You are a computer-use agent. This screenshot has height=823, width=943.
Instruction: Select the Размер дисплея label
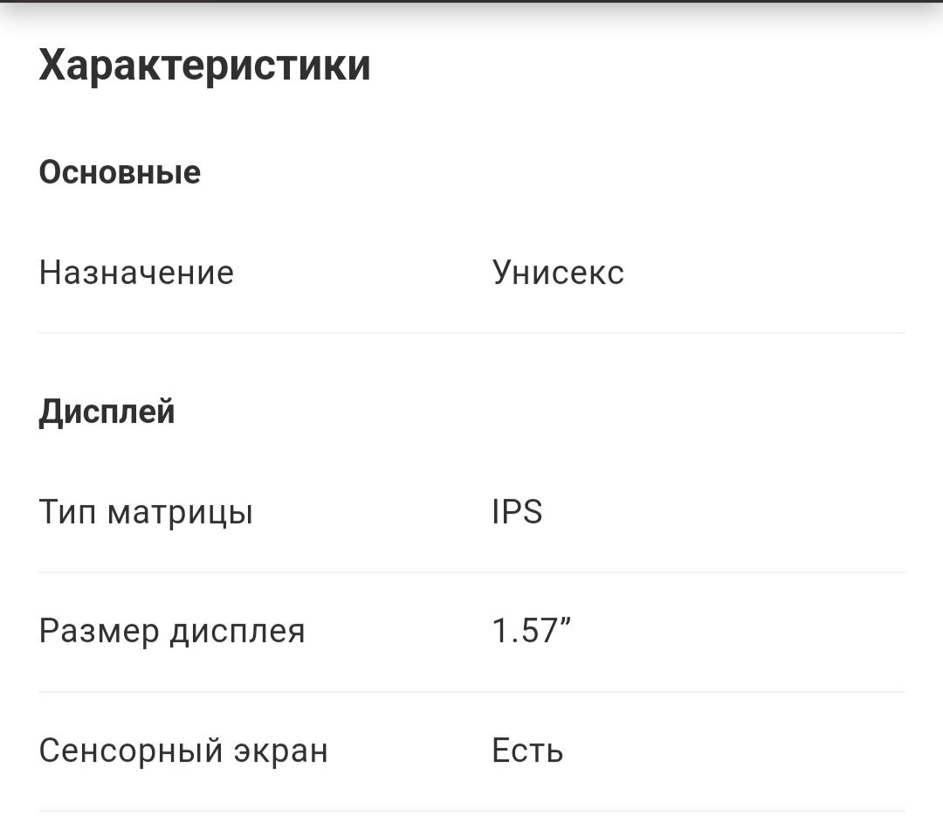pyautogui.click(x=172, y=633)
